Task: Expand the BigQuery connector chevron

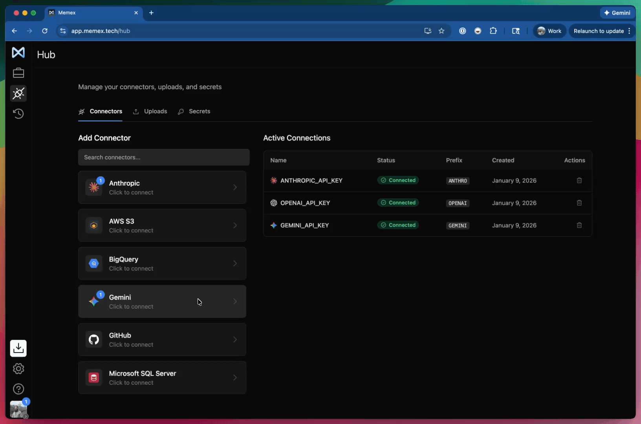Action: tap(235, 263)
